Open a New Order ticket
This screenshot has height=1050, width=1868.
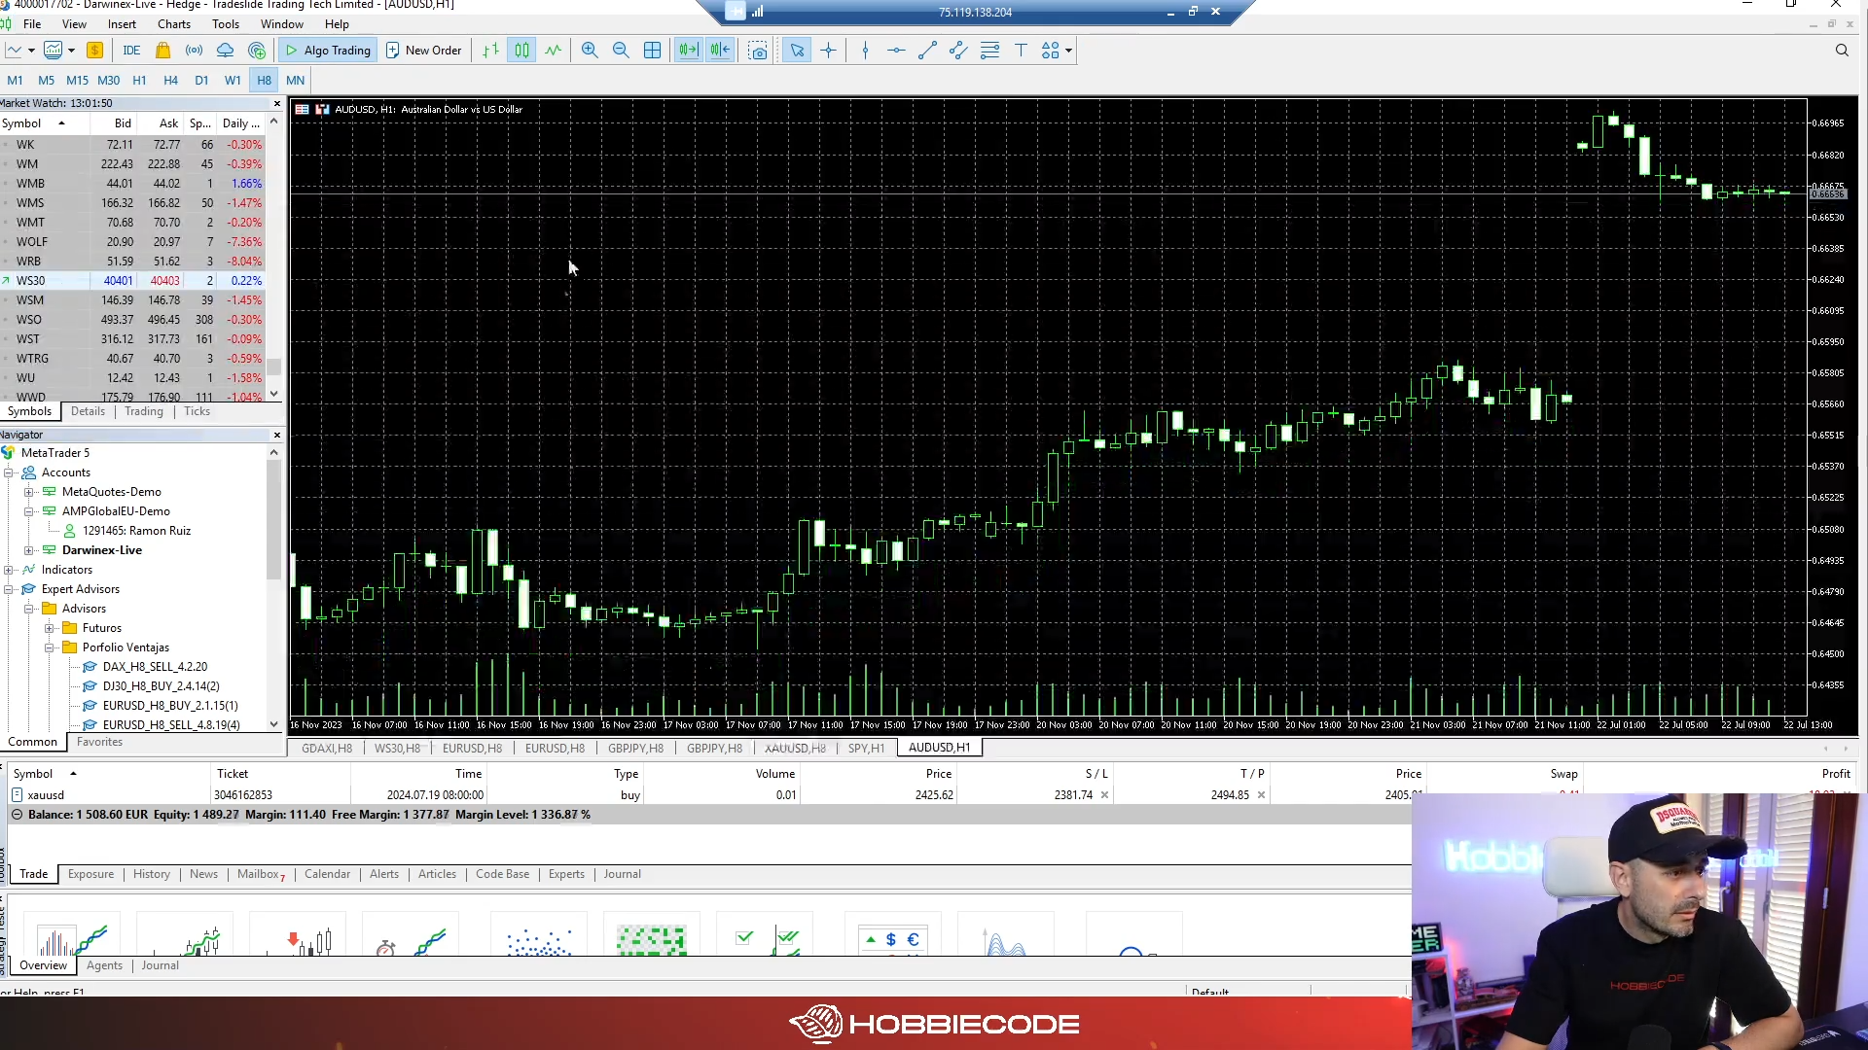pos(423,51)
